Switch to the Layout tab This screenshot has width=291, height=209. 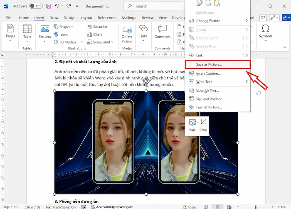[86, 18]
